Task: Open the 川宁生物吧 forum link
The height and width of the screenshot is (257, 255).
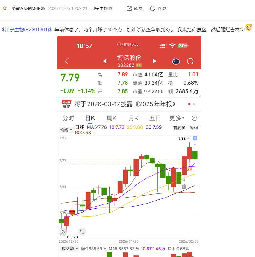Action: point(101,9)
